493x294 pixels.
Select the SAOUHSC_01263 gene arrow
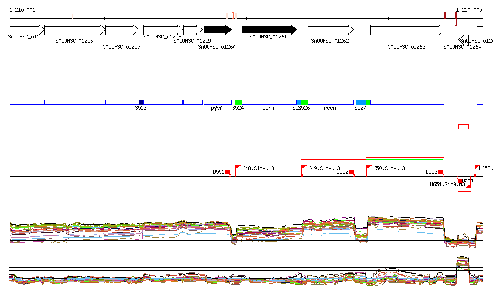407,30
